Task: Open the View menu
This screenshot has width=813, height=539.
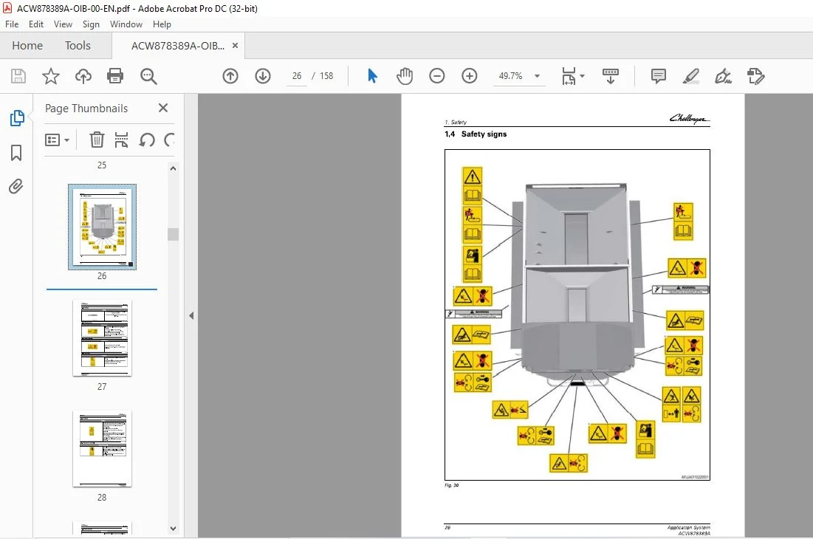Action: click(x=63, y=24)
